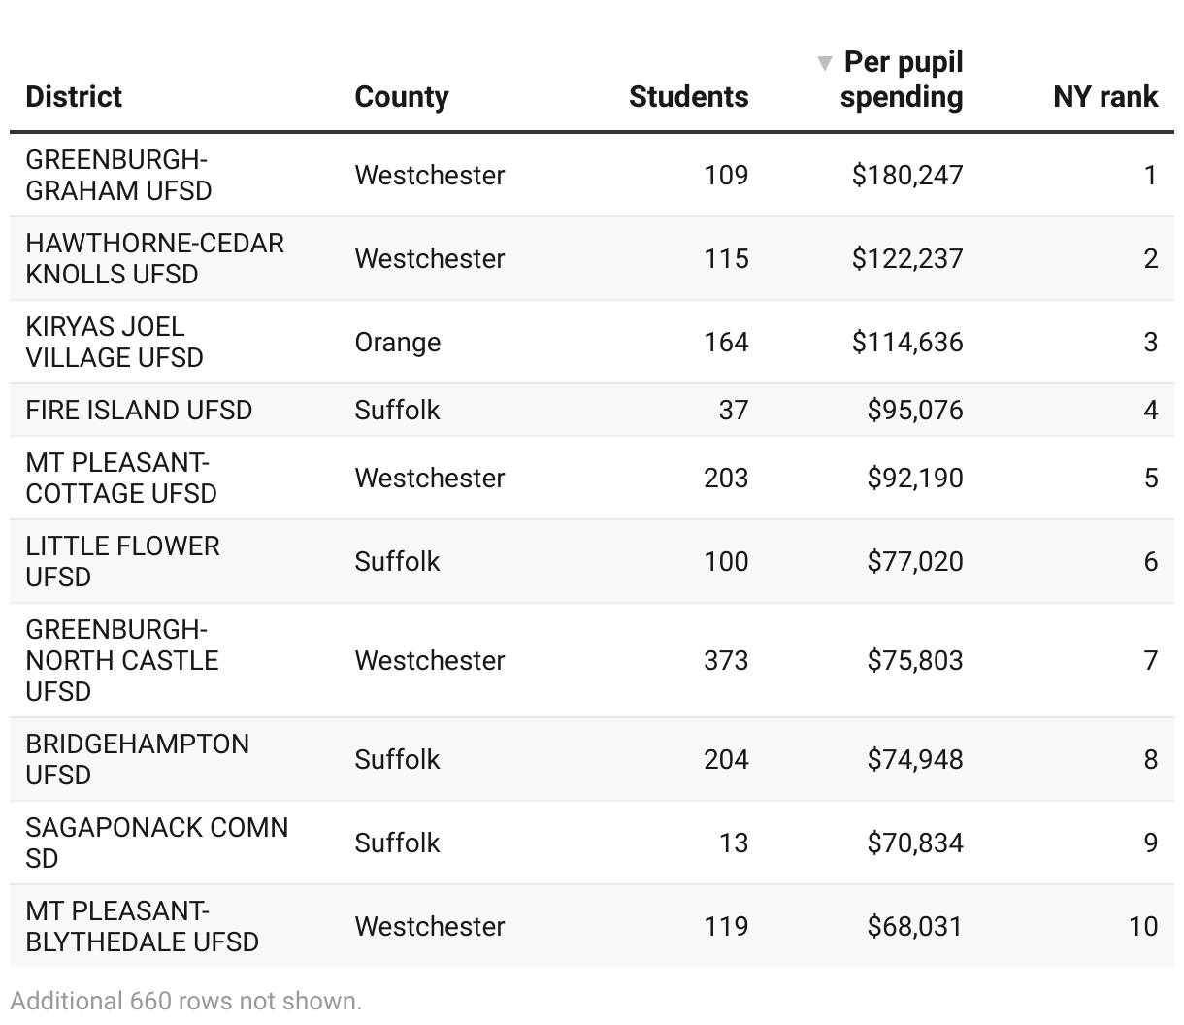Image resolution: width=1184 pixels, height=1025 pixels.
Task: Click the BRIDGEHAMPTON UFSD district name
Action: coord(137,759)
